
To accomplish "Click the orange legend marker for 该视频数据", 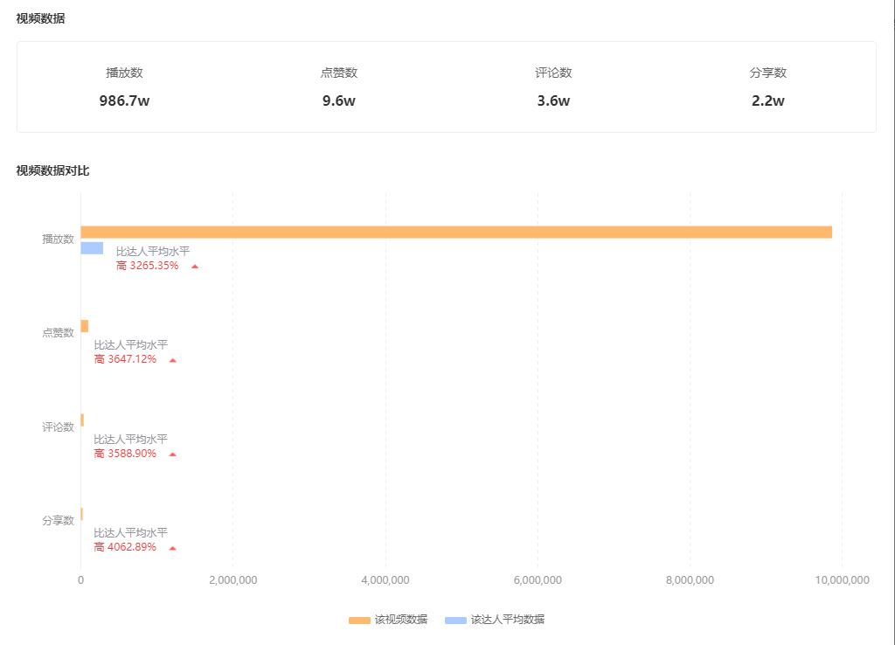I will click(358, 619).
